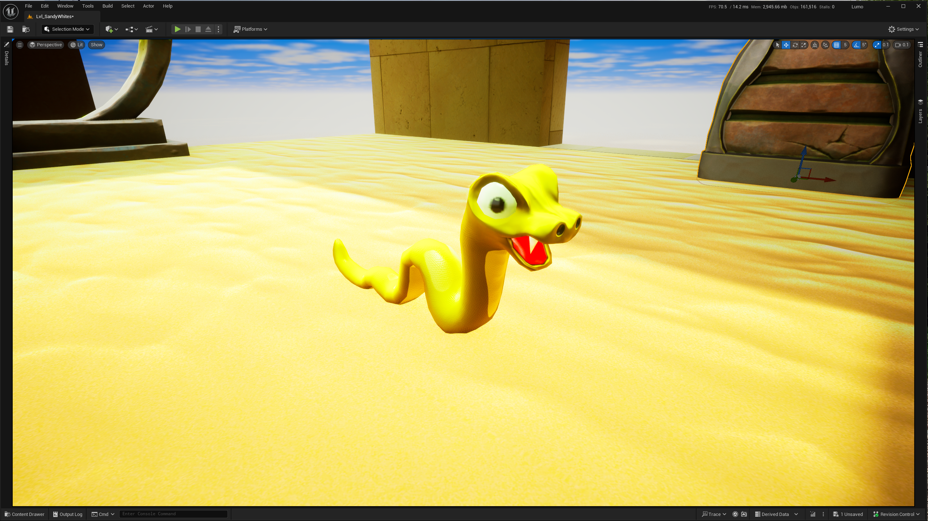This screenshot has width=928, height=521.
Task: Expand the Platforms dropdown
Action: pos(251,29)
